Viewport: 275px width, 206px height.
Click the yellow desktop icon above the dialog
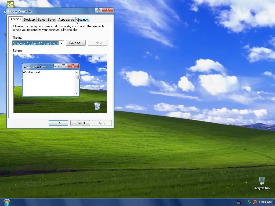[x=10, y=4]
